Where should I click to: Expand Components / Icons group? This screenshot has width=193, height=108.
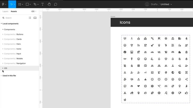coord(3,49)
